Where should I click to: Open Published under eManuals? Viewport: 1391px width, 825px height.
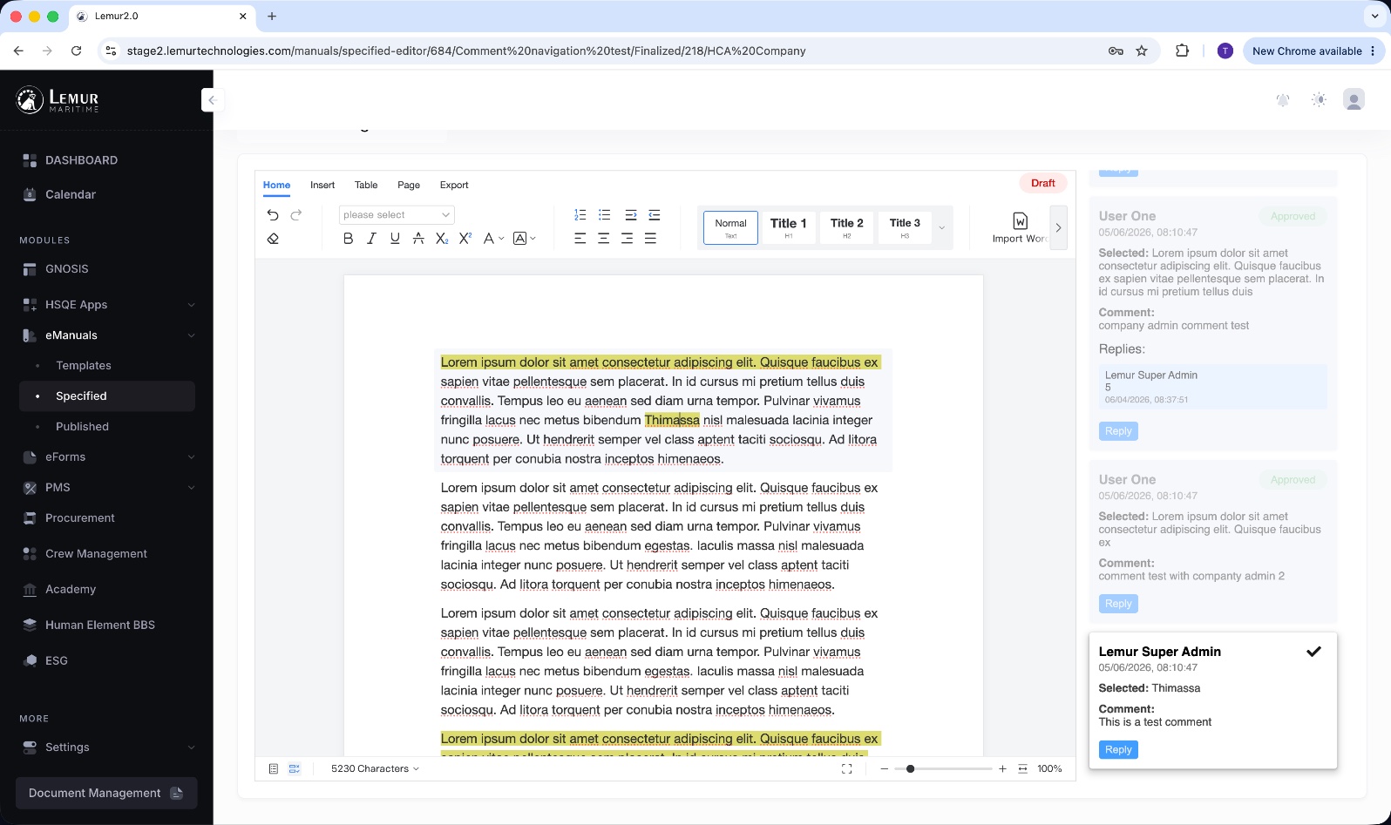[x=82, y=426]
